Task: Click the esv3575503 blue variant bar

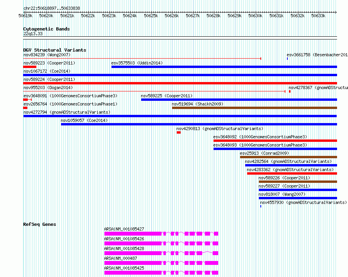Action: [224, 67]
